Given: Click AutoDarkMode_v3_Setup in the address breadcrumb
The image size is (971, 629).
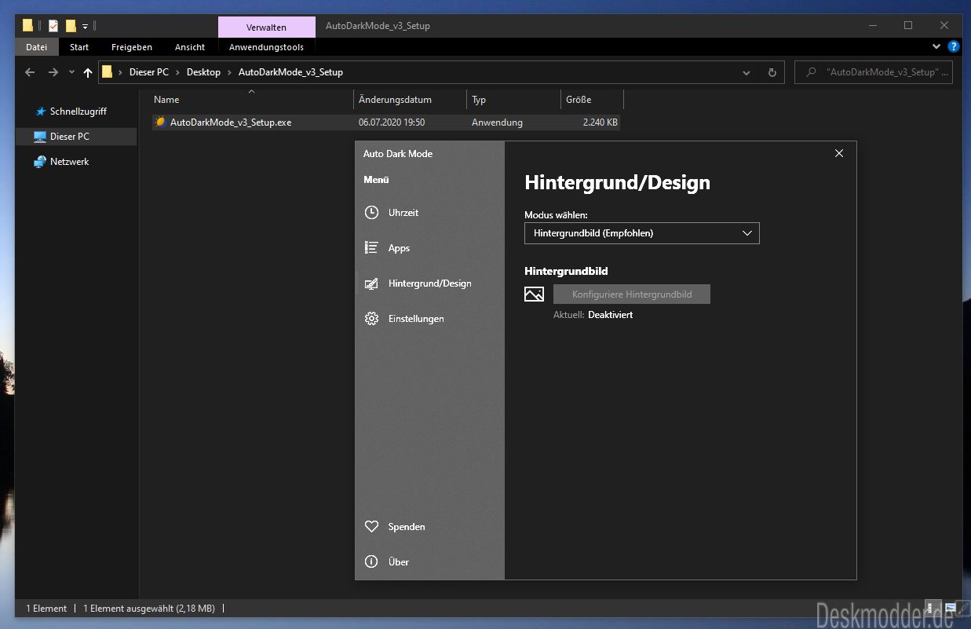Looking at the screenshot, I should pos(291,72).
